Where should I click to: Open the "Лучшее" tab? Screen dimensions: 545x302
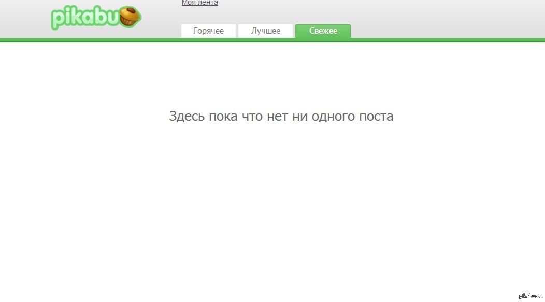(x=265, y=31)
